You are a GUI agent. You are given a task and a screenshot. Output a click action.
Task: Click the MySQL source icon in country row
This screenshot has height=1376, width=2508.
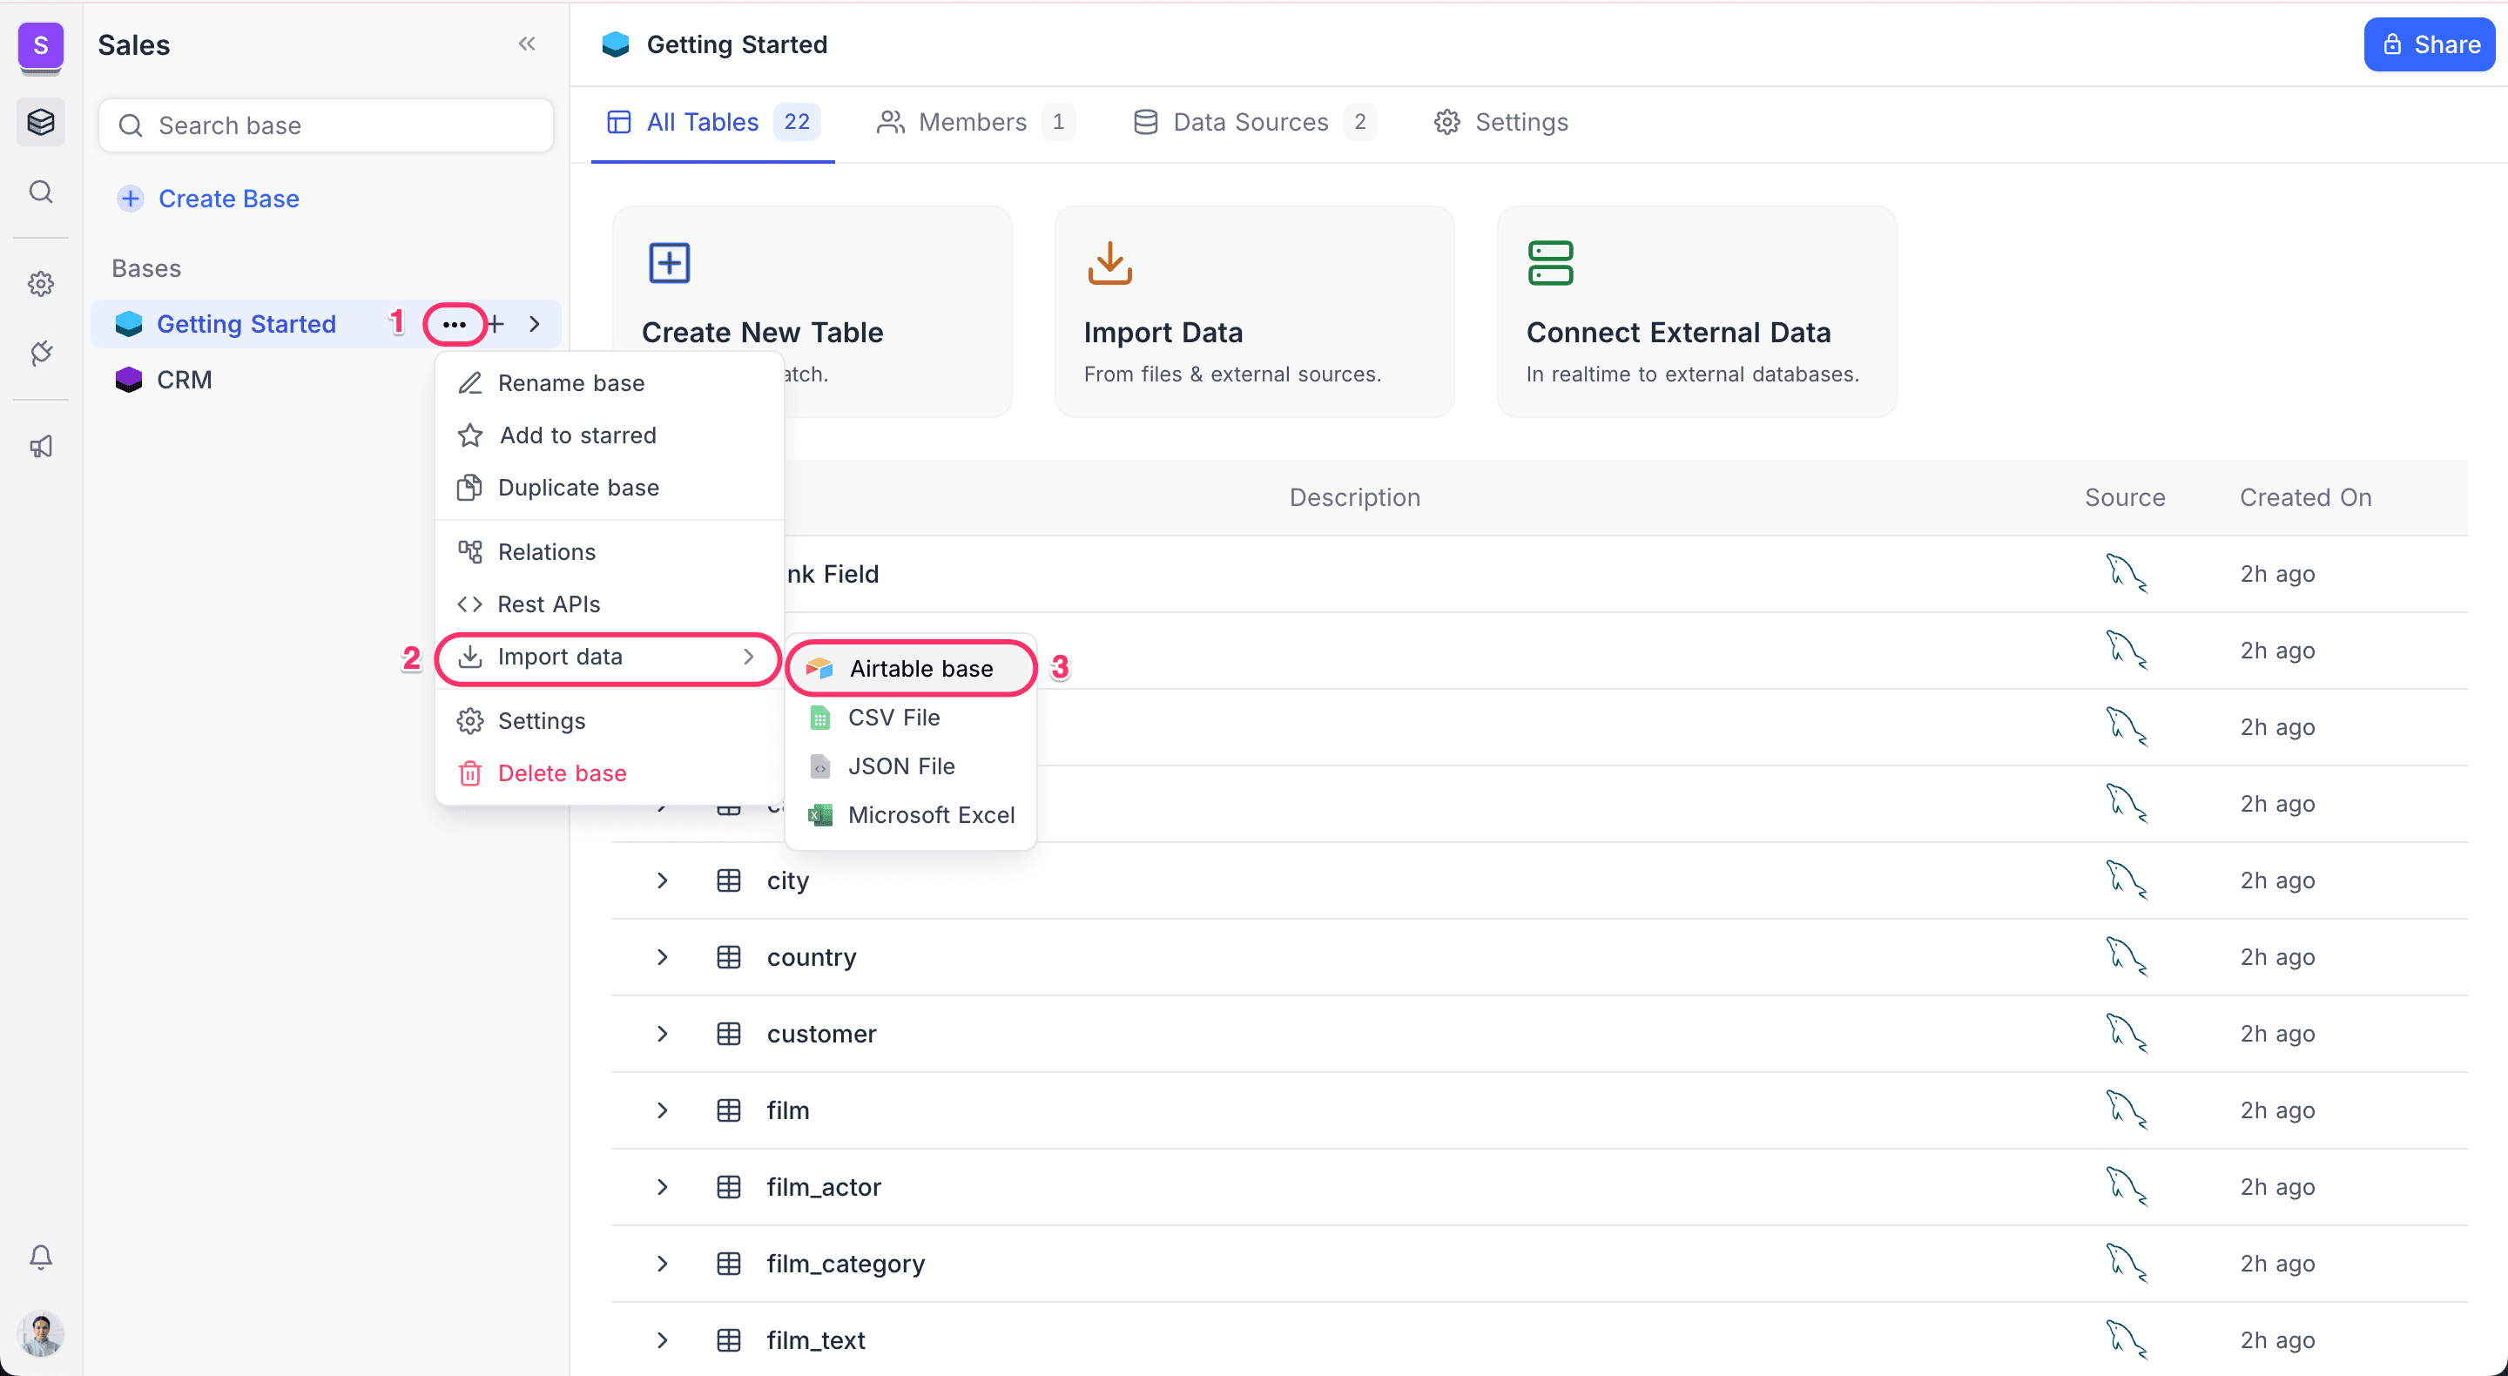click(x=2126, y=957)
